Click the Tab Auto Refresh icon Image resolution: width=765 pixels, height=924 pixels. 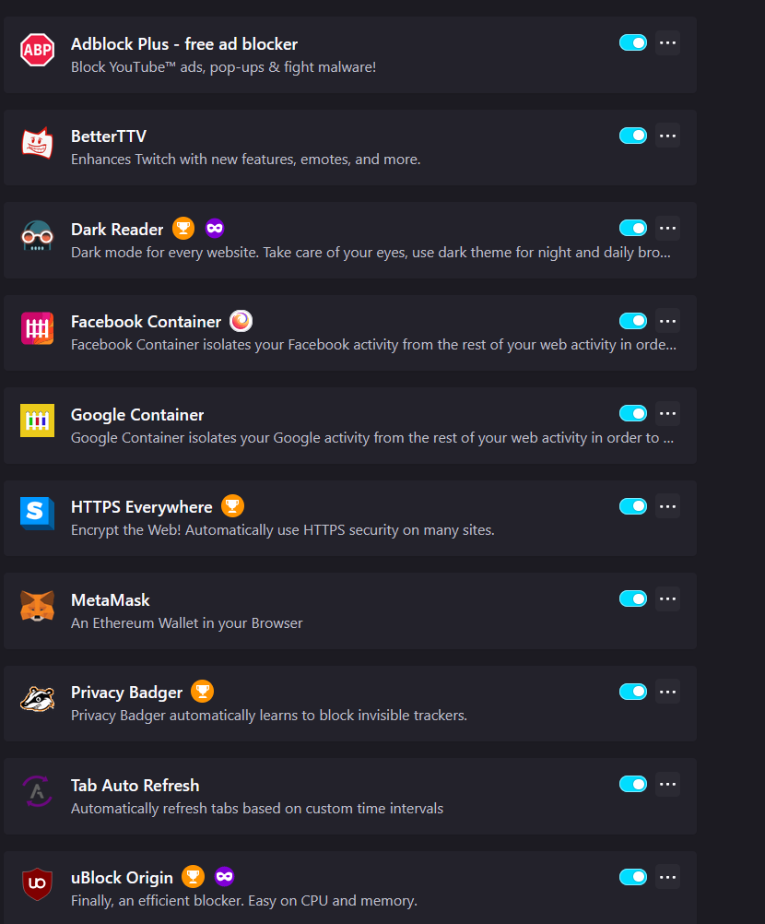(37, 791)
